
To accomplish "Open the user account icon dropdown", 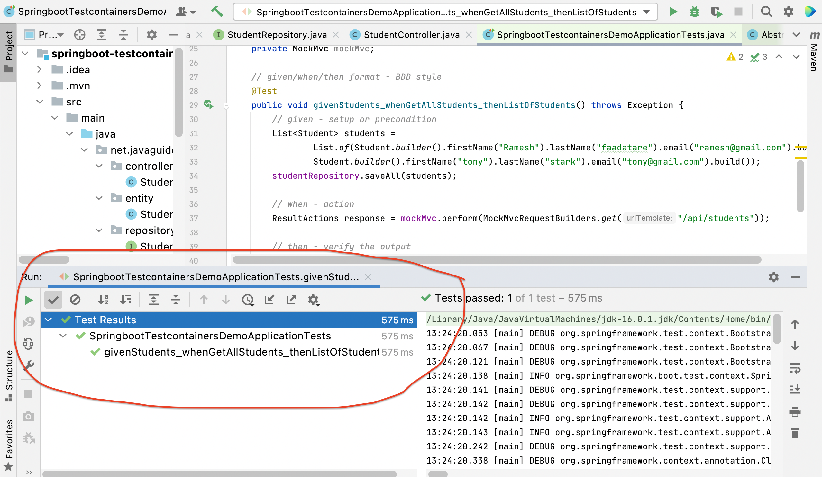I will (x=185, y=12).
